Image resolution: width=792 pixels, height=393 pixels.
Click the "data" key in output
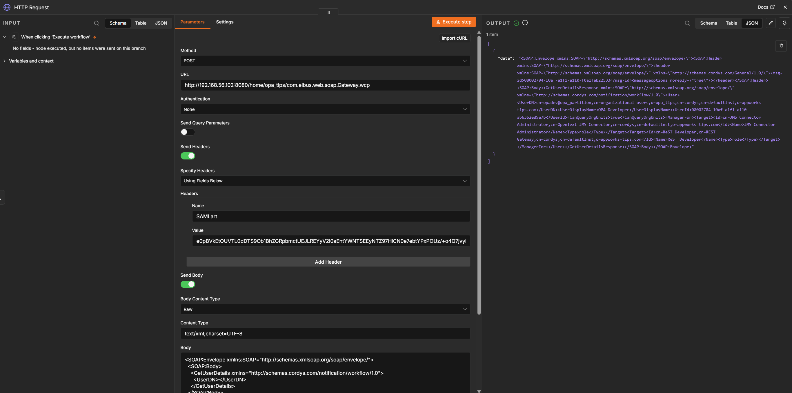pyautogui.click(x=506, y=58)
